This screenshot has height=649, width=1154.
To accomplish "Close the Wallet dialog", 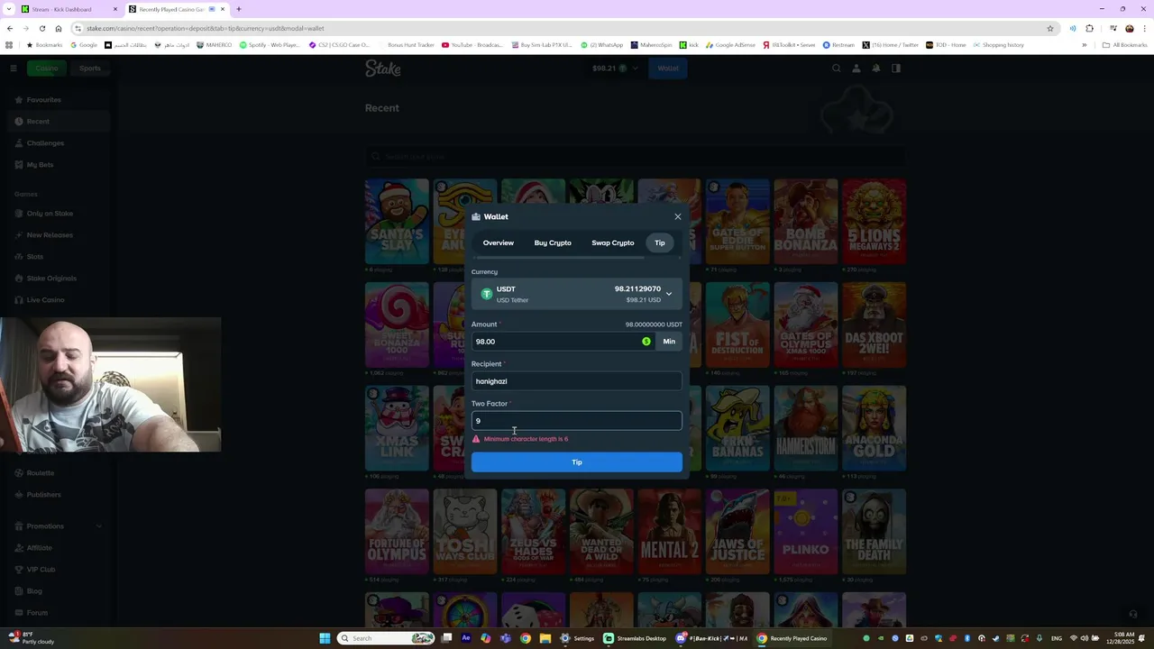I will 678,216.
